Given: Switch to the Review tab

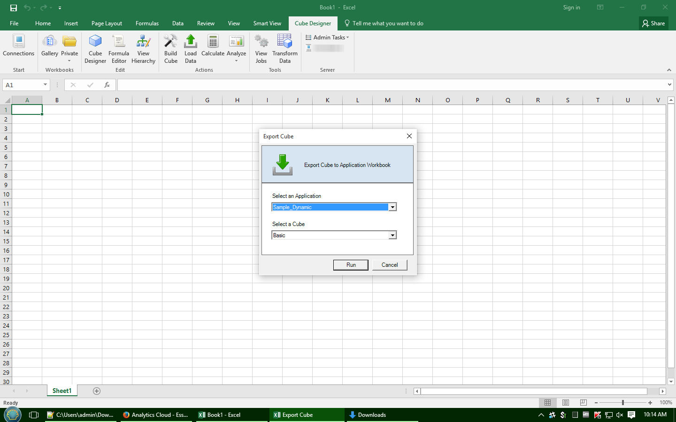Looking at the screenshot, I should [206, 23].
